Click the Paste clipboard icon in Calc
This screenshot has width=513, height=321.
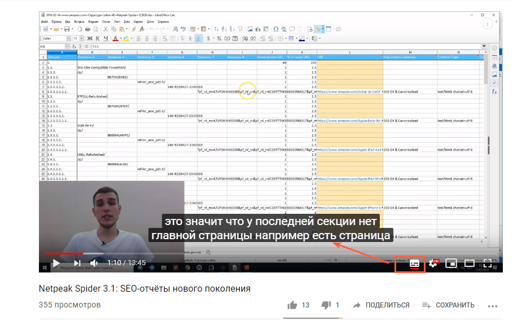pyautogui.click(x=121, y=29)
